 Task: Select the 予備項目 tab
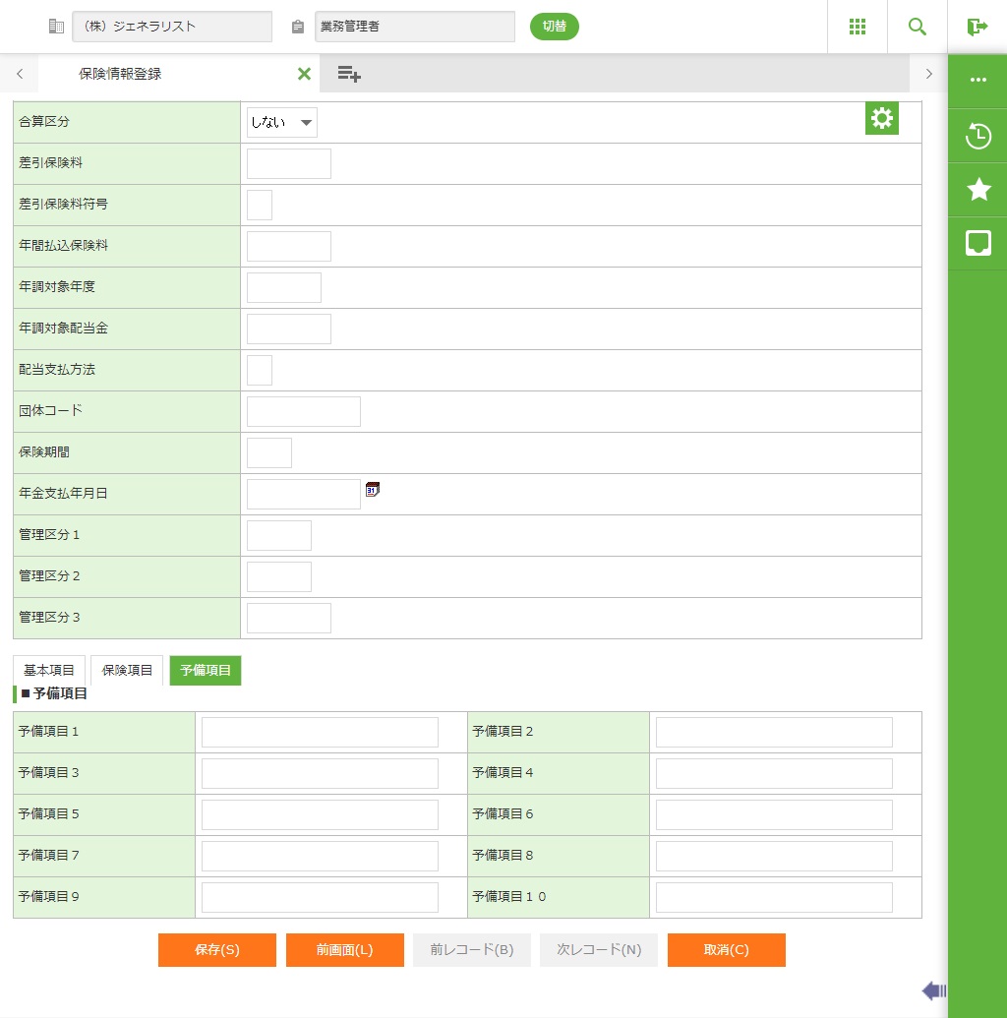[206, 670]
